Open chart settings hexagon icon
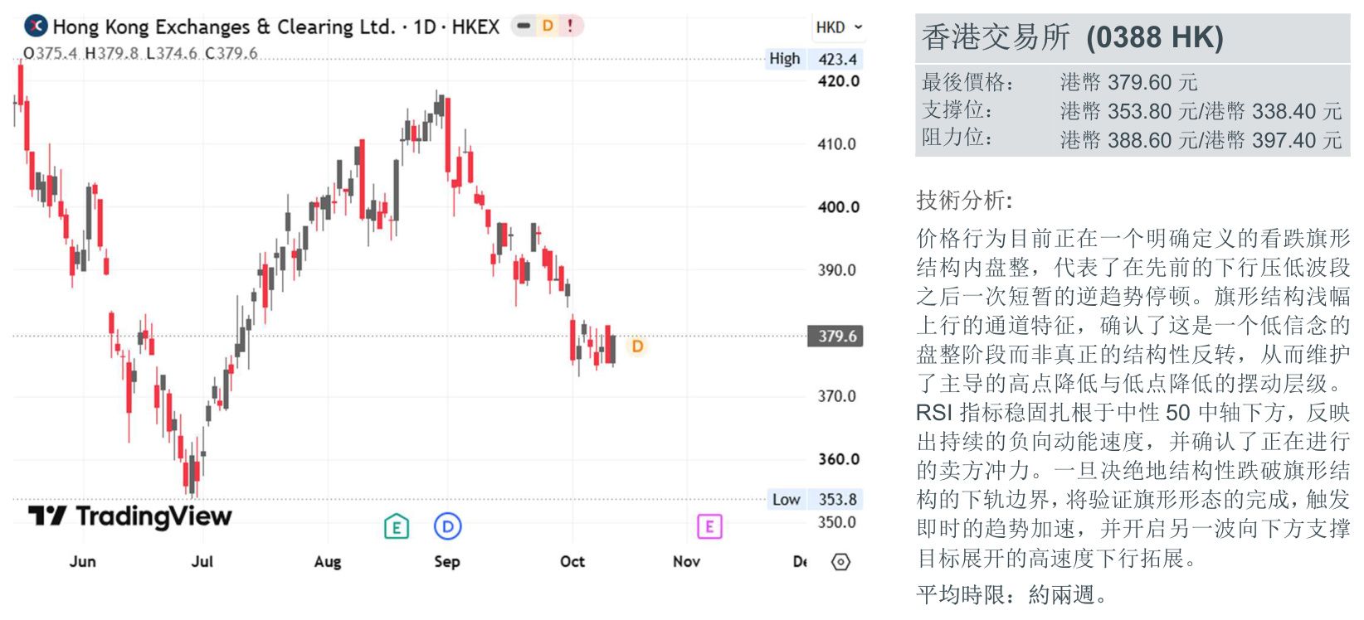Screen dimensions: 1364x620 coord(840,562)
